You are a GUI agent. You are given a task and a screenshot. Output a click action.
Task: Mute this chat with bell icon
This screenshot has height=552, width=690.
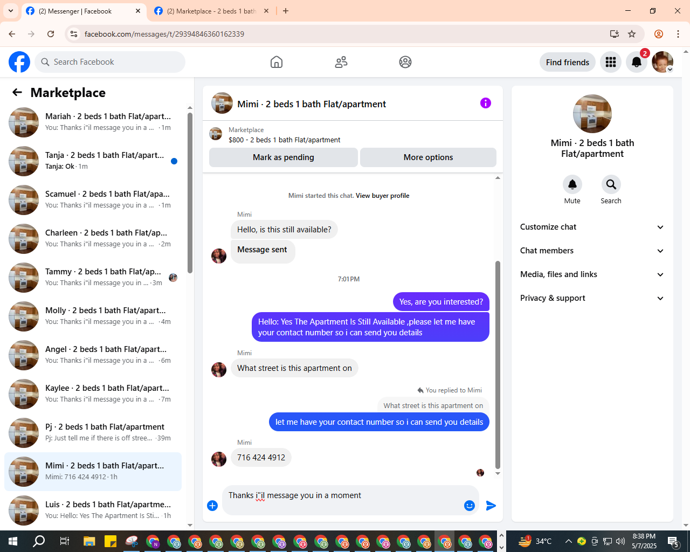572,184
